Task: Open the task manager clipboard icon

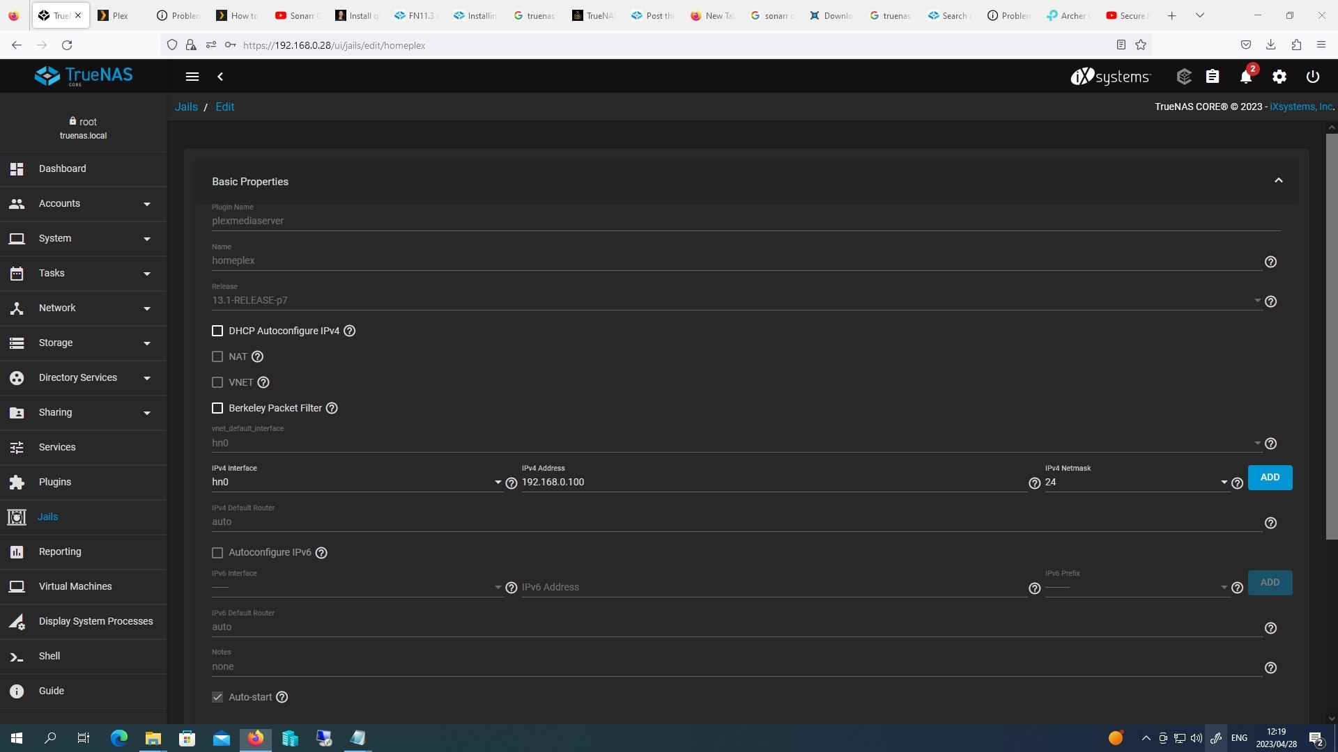Action: tap(1213, 77)
